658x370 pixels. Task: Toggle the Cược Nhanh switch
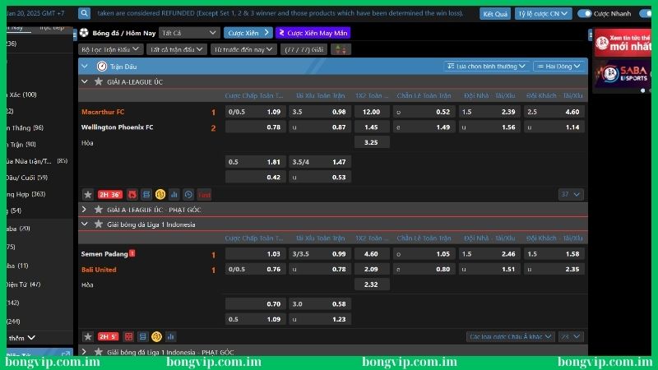[x=585, y=14]
